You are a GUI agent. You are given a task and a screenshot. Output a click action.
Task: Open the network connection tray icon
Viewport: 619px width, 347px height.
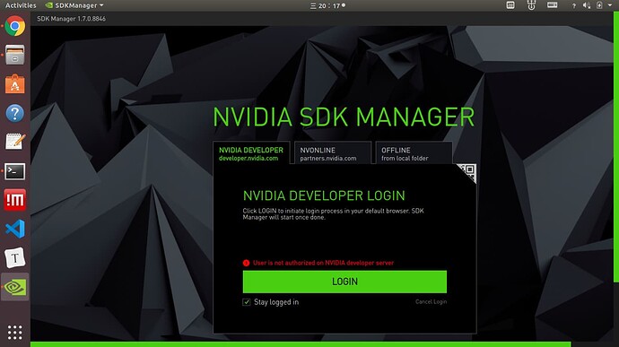(531, 5)
